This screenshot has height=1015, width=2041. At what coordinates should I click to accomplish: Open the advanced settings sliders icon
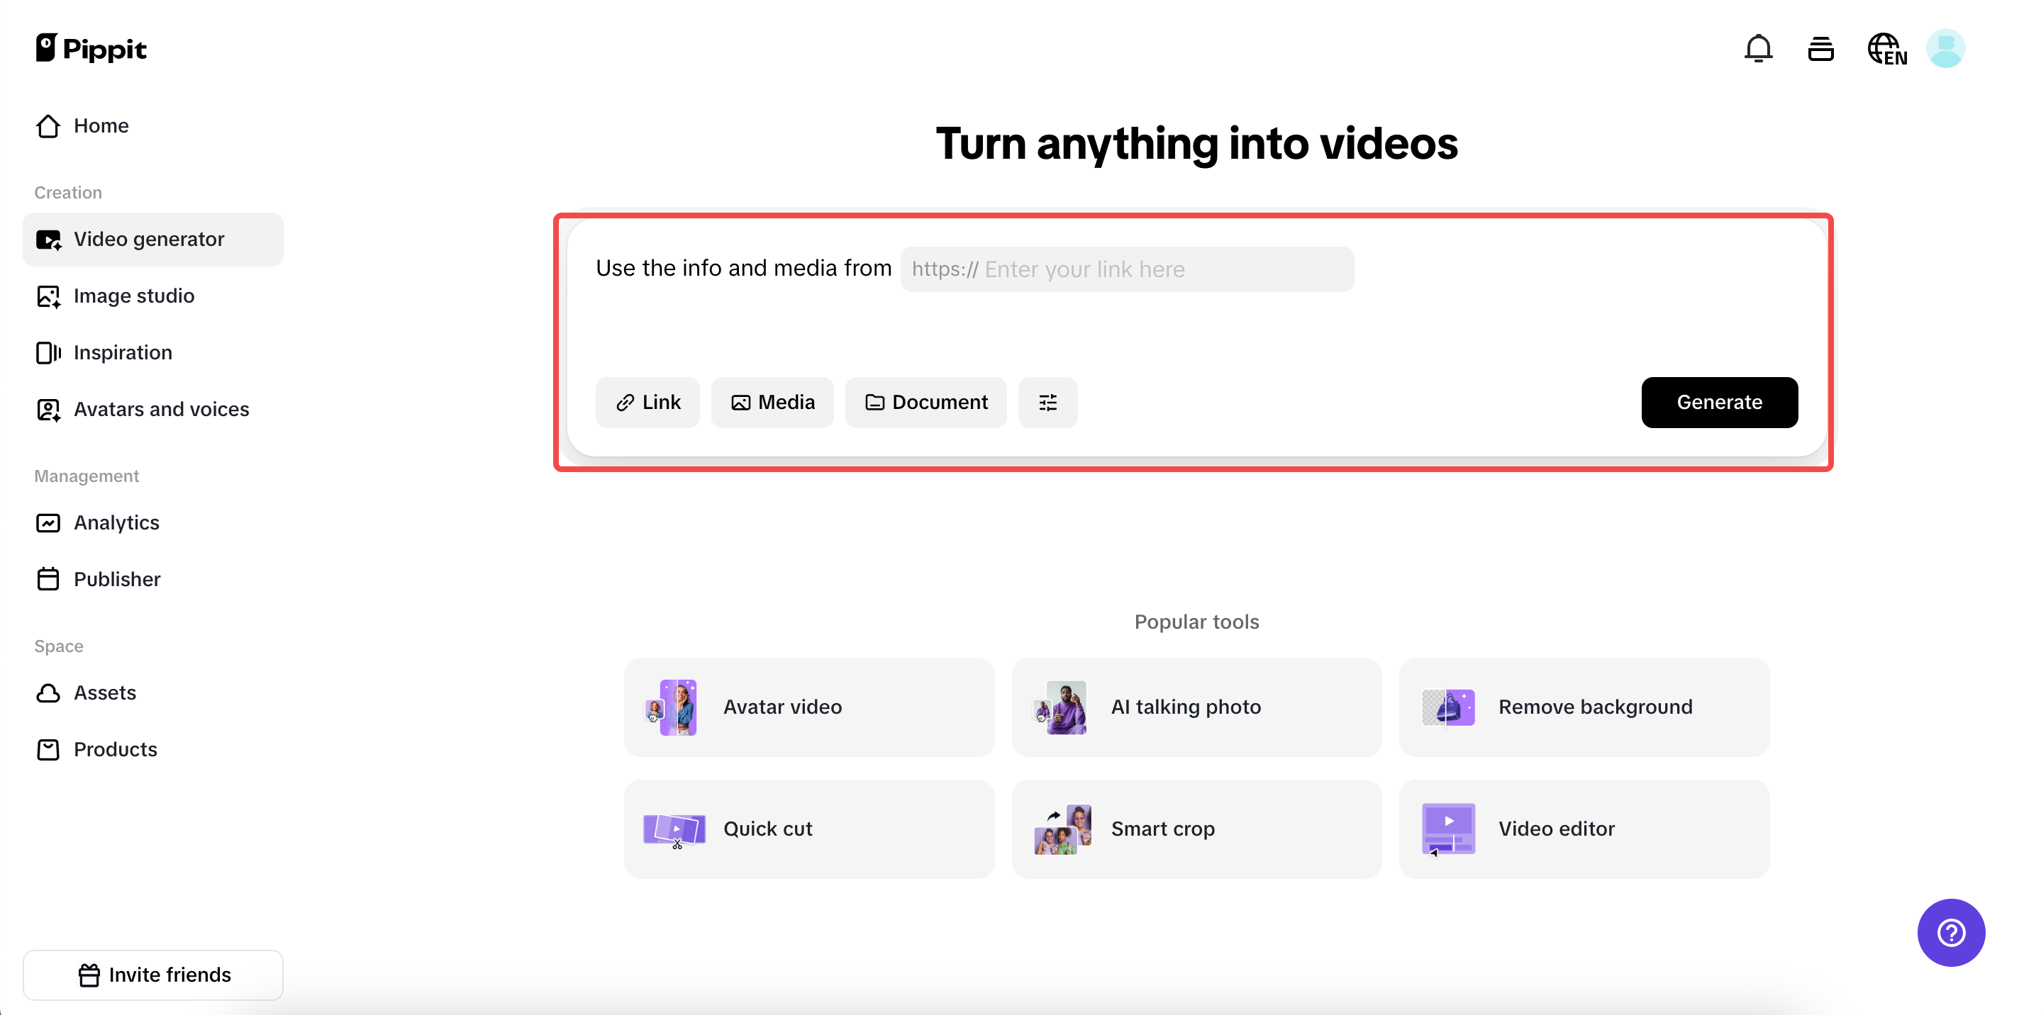coord(1047,402)
